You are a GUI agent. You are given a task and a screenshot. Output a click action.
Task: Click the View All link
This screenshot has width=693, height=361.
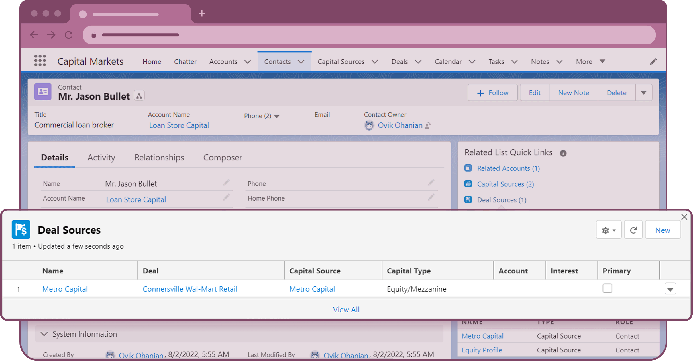click(346, 310)
